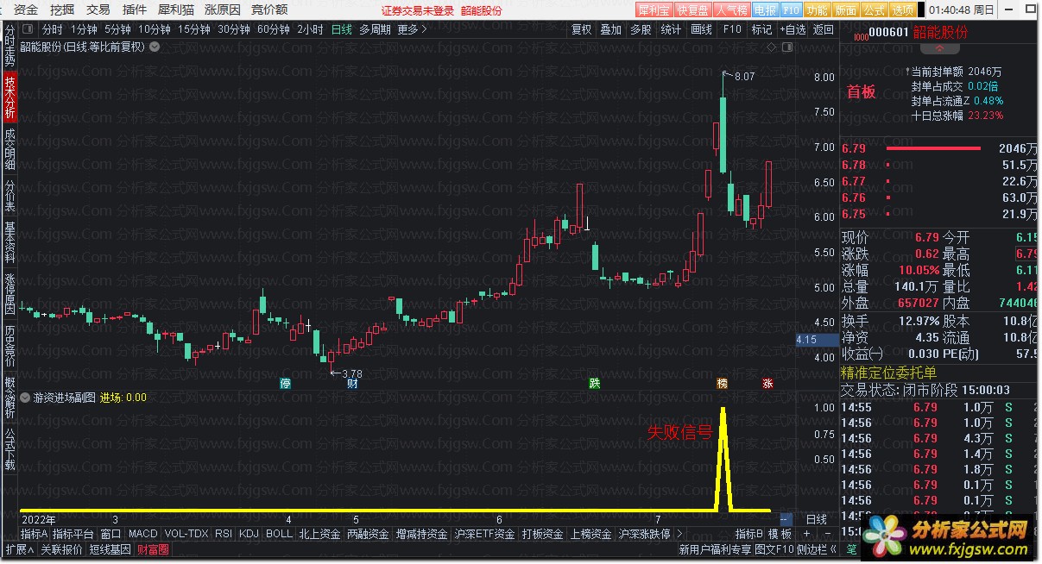Open the 版面 toolbar button

click(x=846, y=10)
